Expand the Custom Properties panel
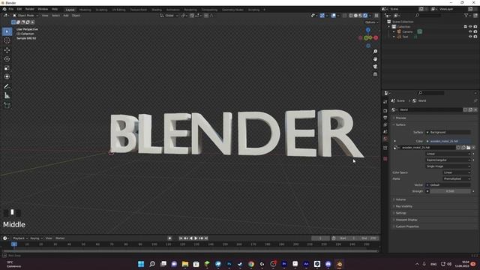This screenshot has width=480, height=270. [407, 226]
